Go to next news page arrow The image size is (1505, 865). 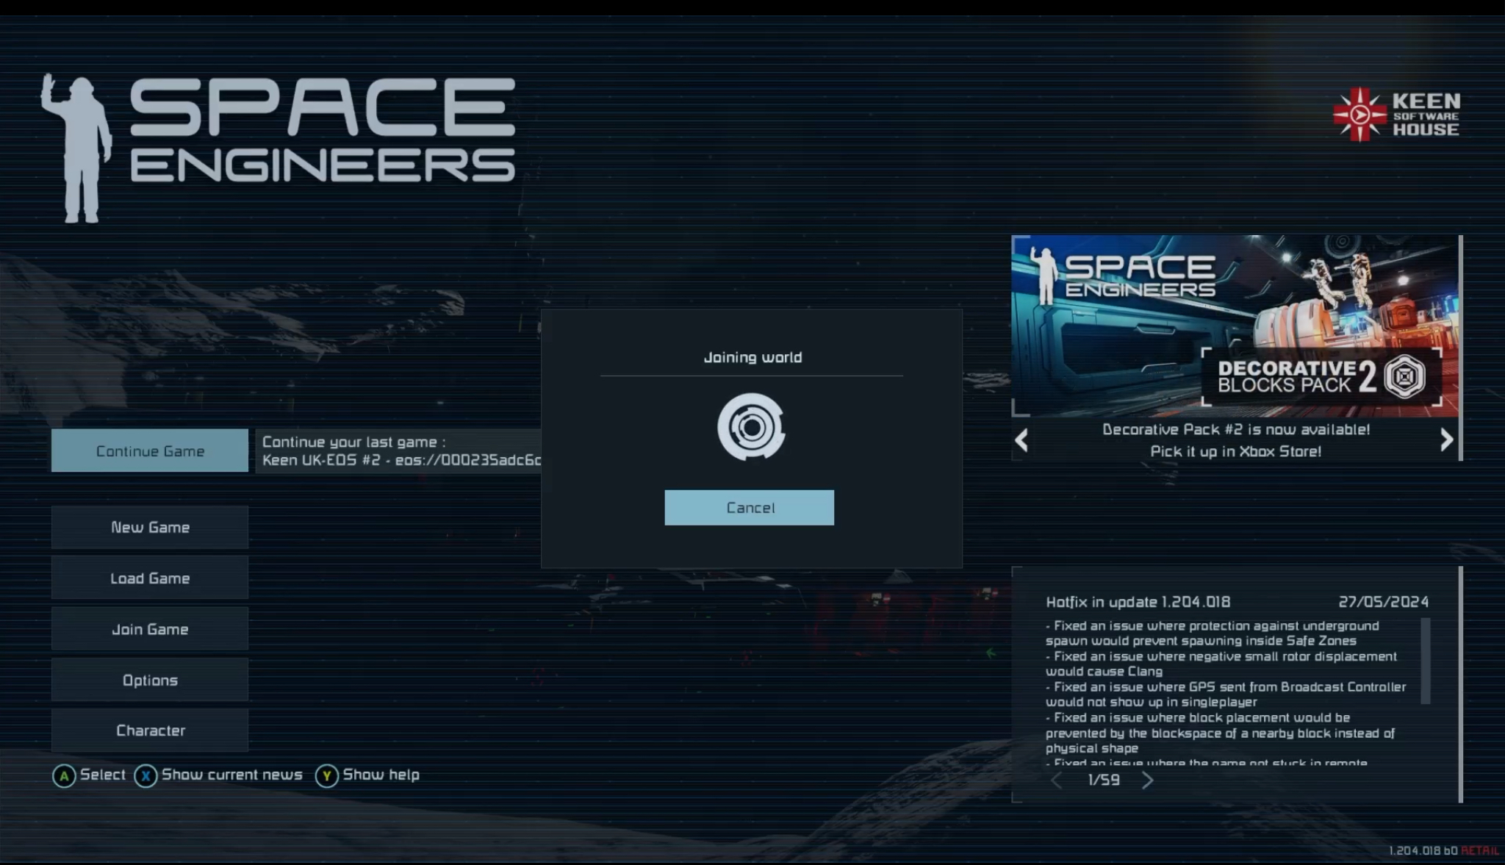click(x=1147, y=780)
